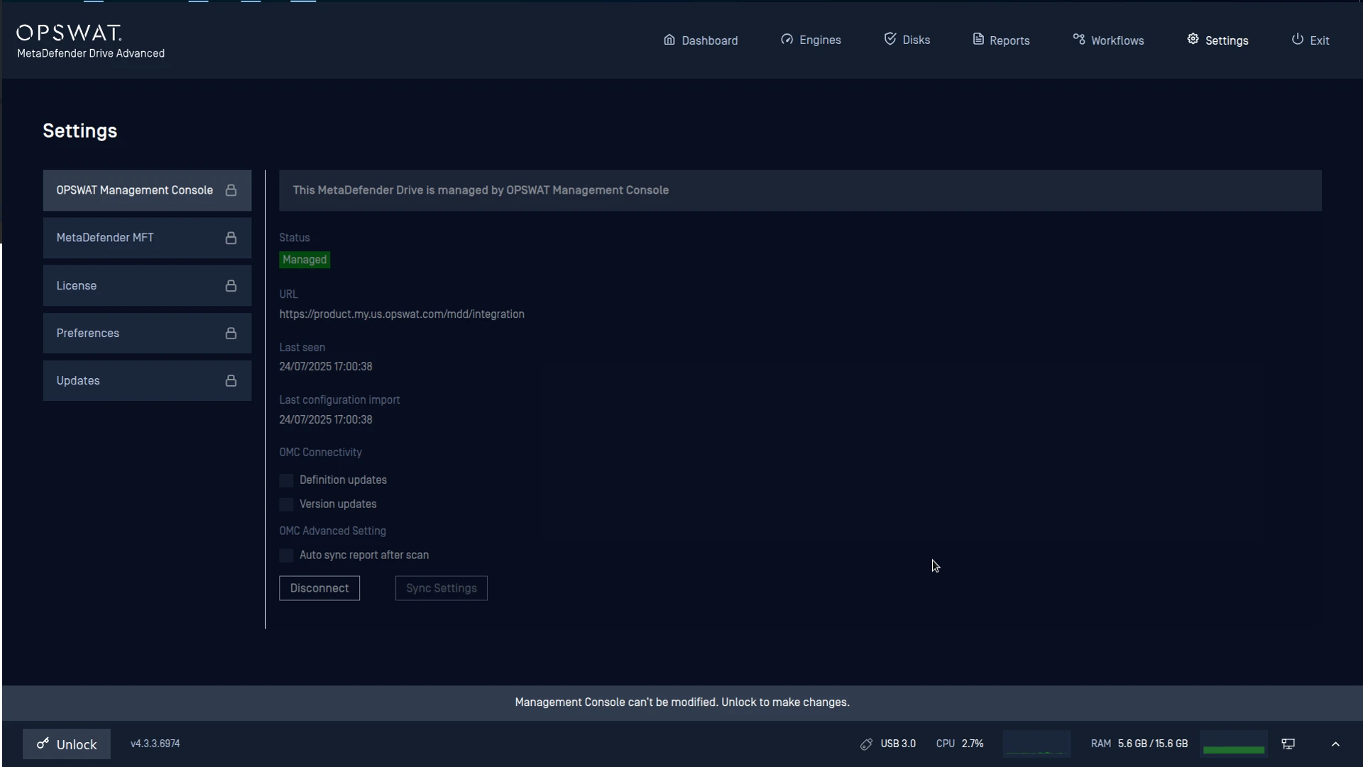This screenshot has width=1363, height=767.
Task: Click lock icon beside MetaDefender MFT
Action: click(x=231, y=238)
